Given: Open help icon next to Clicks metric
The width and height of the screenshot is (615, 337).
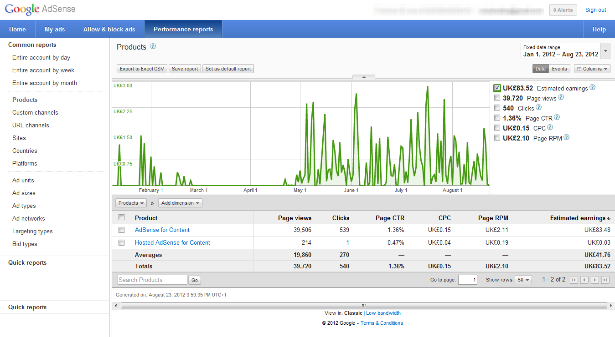Looking at the screenshot, I should (538, 107).
